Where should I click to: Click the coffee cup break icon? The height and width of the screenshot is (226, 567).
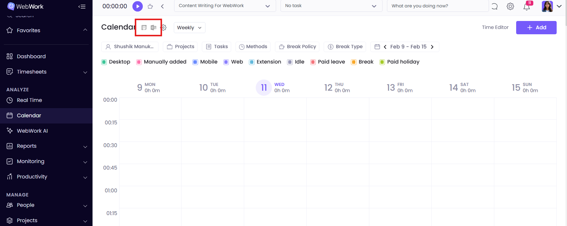pyautogui.click(x=150, y=6)
